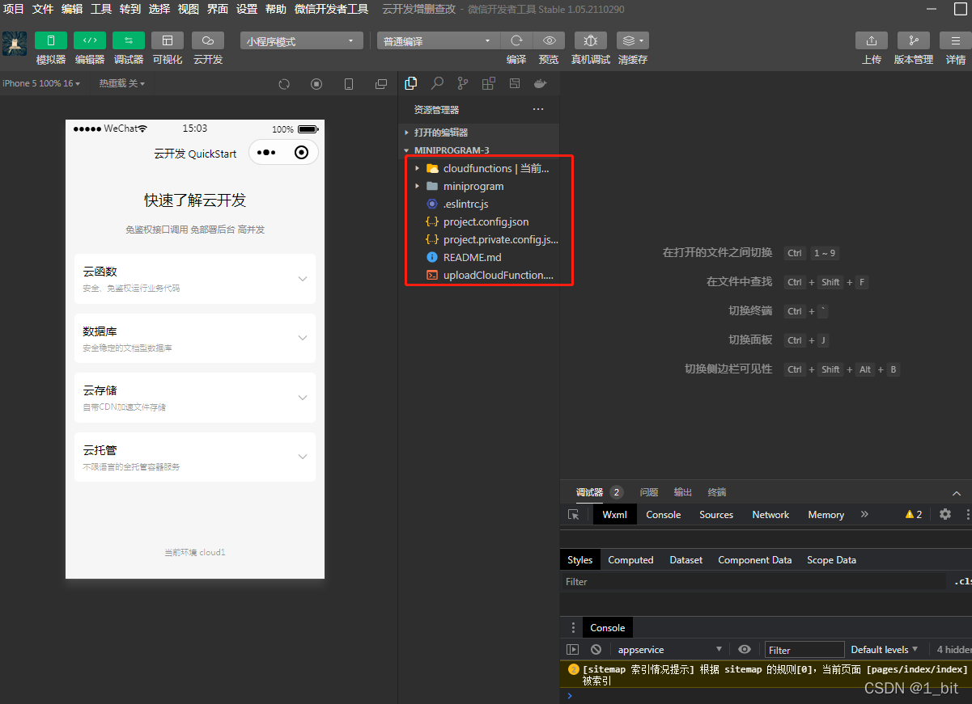The width and height of the screenshot is (972, 704).
Task: Open the extensions blocks icon in sidebar
Action: (x=488, y=83)
